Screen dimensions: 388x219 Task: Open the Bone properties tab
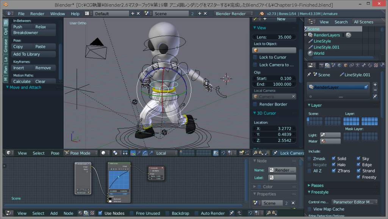(364, 65)
